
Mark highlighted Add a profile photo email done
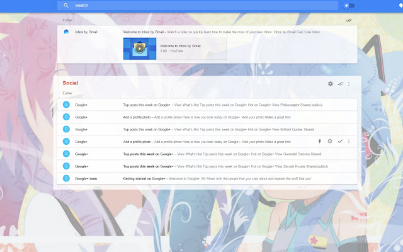[x=340, y=141]
